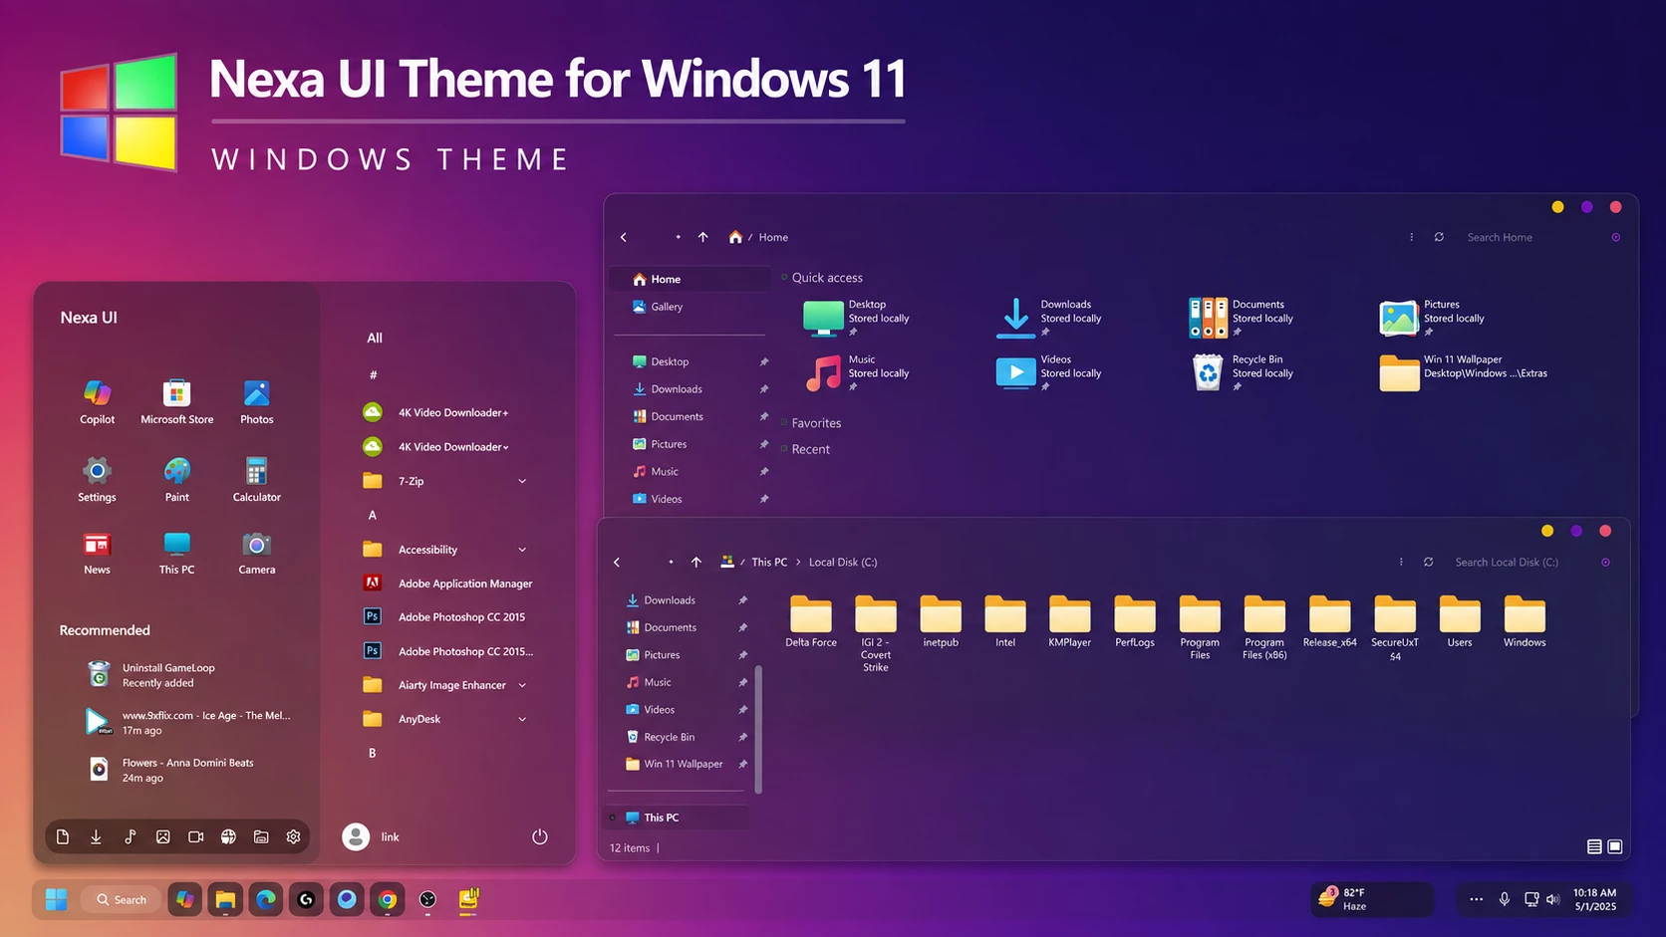The image size is (1666, 937).
Task: Click the up arrow in Home explorer window
Action: [x=702, y=237]
